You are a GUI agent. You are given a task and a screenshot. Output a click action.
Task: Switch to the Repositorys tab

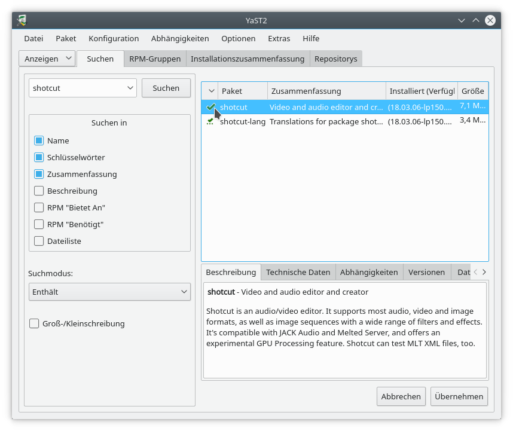(336, 59)
